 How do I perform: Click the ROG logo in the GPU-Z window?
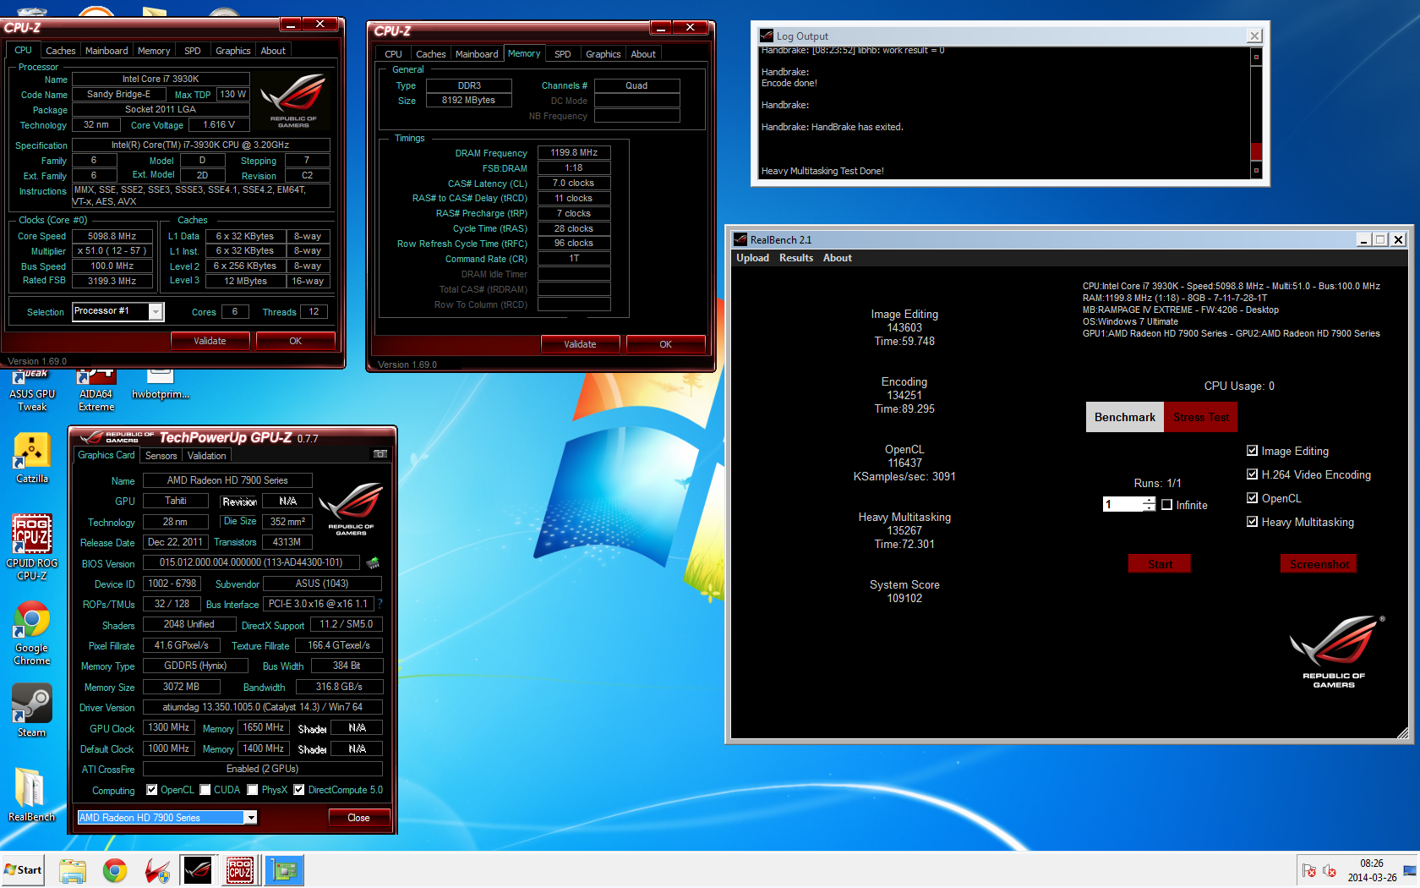[x=351, y=509]
